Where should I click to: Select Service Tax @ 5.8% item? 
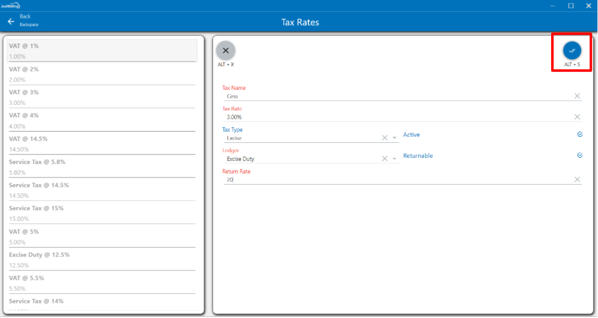click(x=102, y=167)
